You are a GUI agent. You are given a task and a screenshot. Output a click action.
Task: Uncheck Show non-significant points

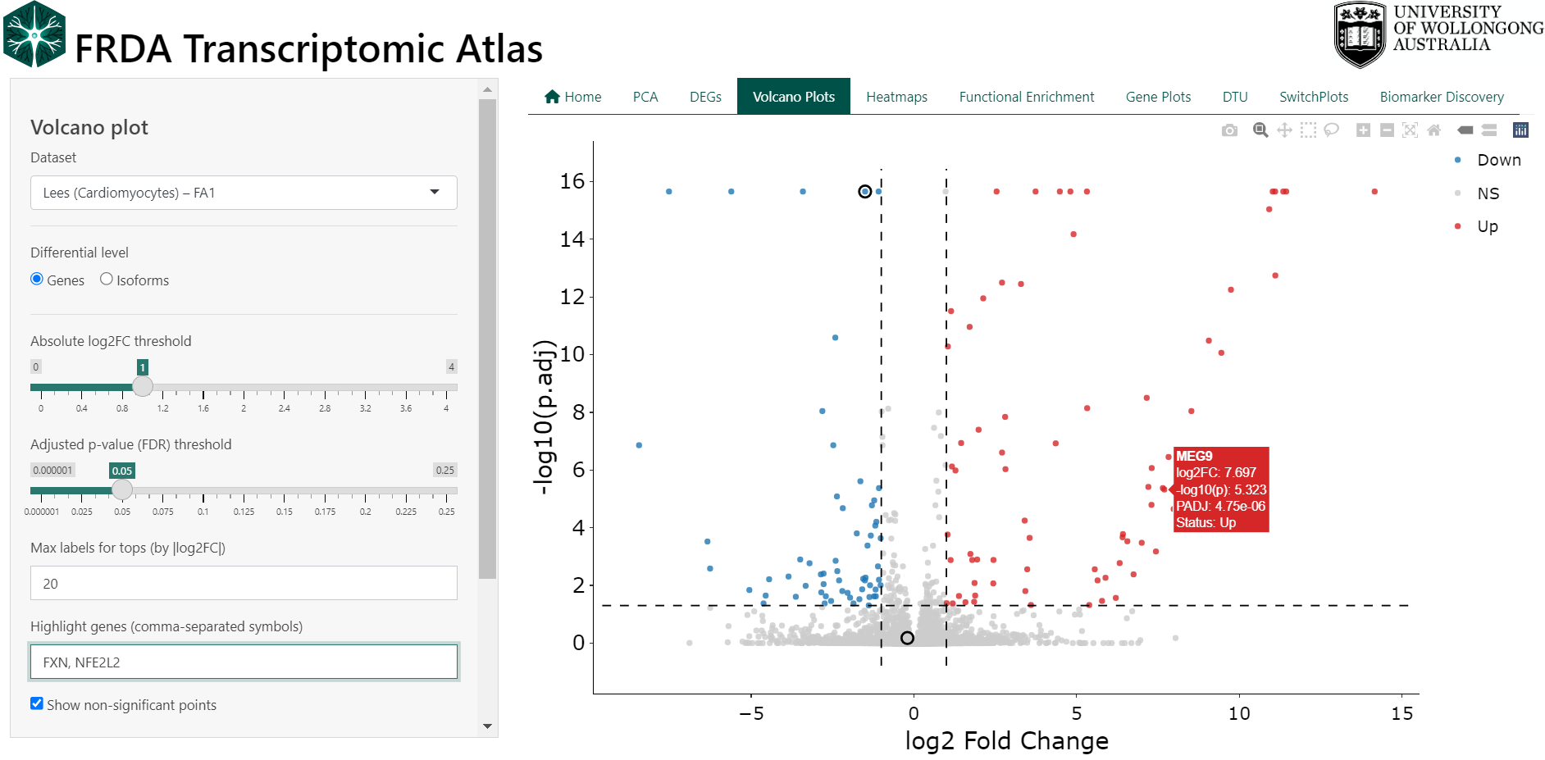click(x=37, y=704)
